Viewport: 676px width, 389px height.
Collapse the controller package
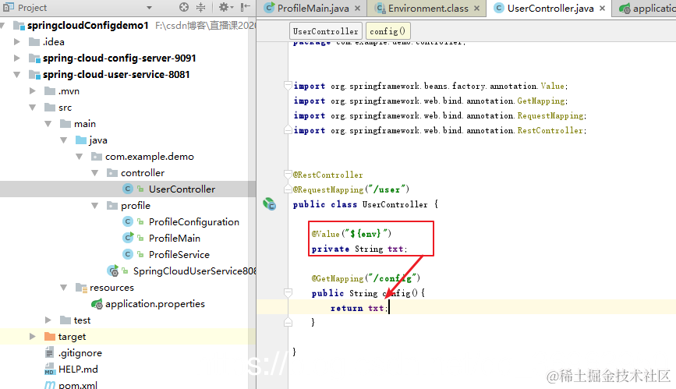coord(94,173)
